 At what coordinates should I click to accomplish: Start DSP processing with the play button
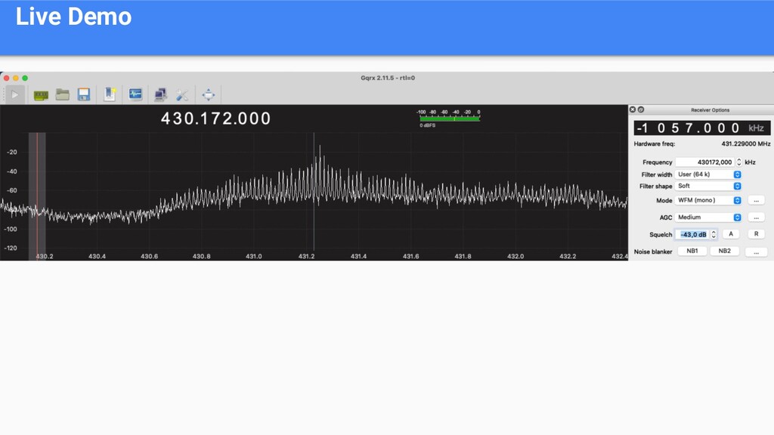pyautogui.click(x=15, y=94)
